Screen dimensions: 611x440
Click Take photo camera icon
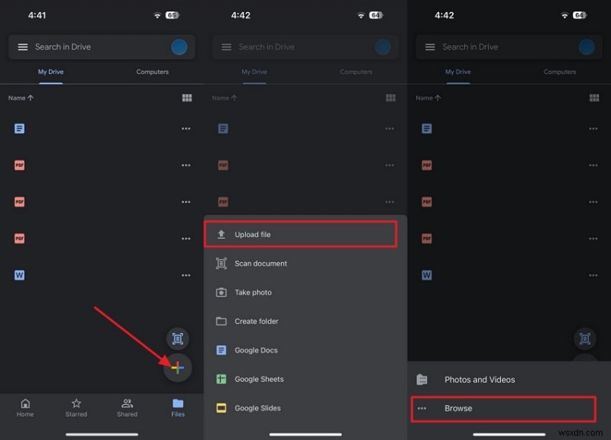coord(221,292)
